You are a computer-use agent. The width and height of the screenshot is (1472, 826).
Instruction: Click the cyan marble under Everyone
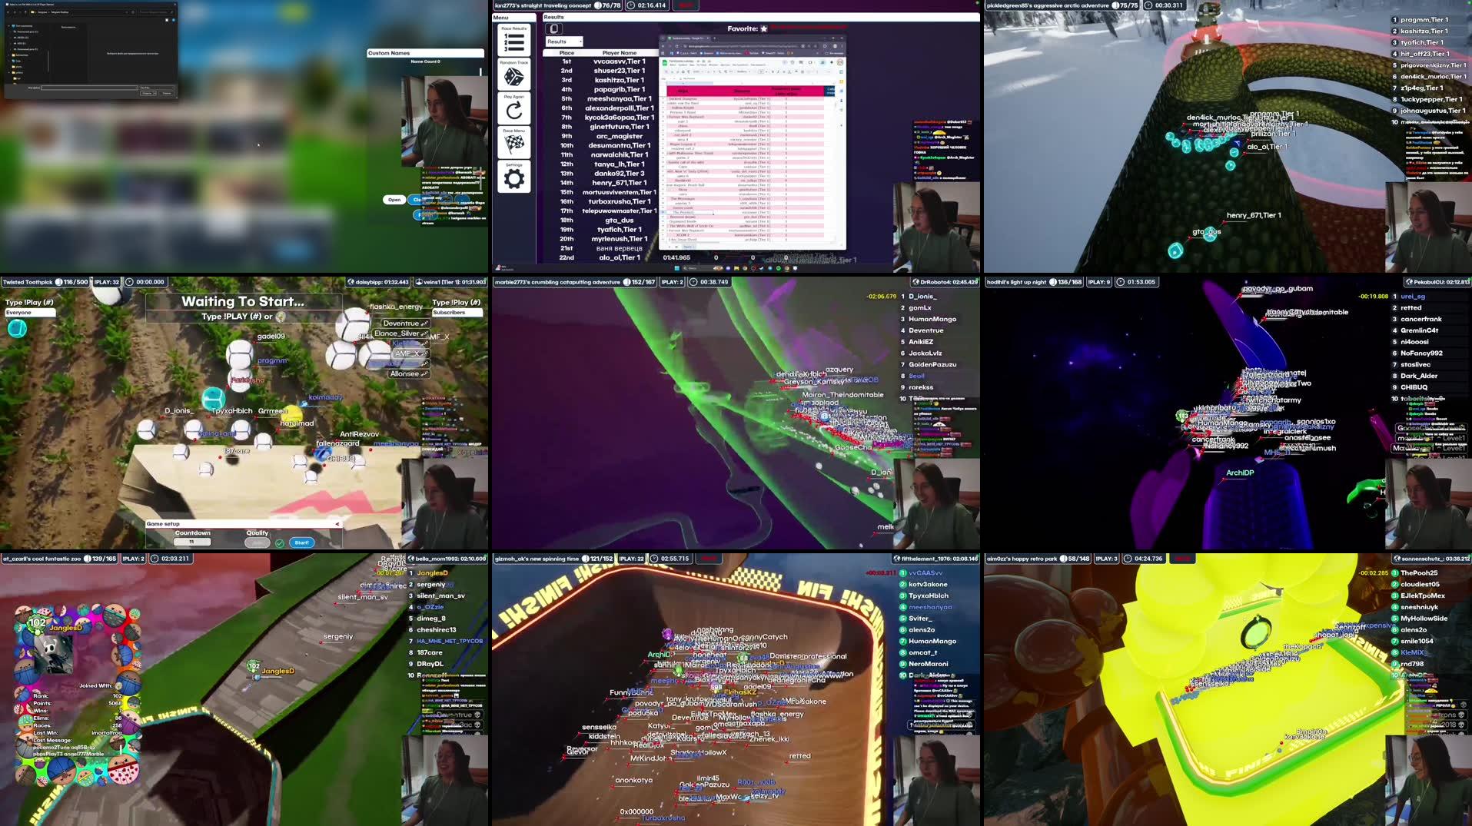(17, 329)
